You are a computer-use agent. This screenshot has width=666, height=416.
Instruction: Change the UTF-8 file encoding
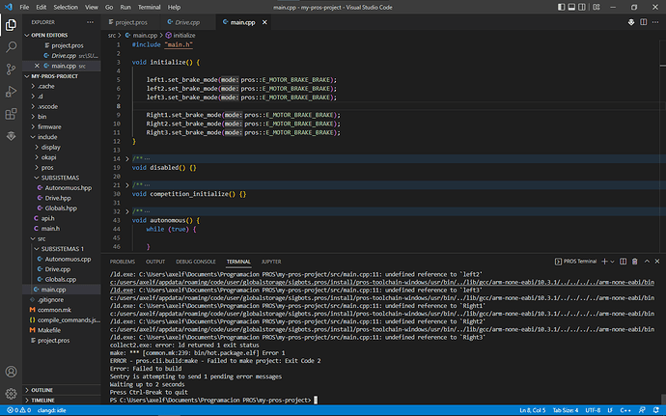pyautogui.click(x=593, y=410)
